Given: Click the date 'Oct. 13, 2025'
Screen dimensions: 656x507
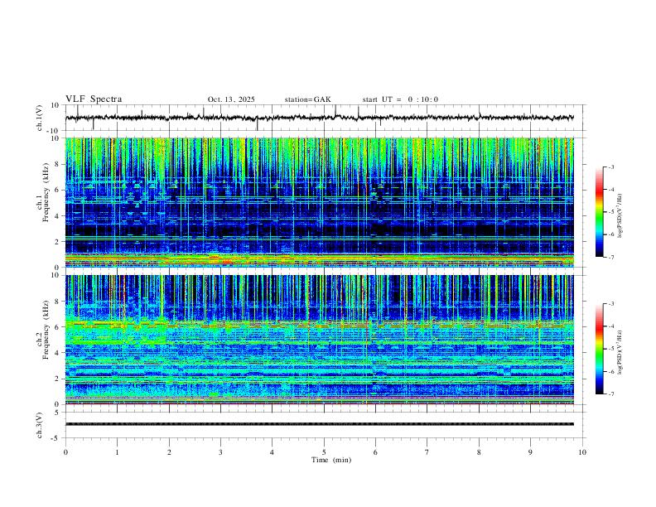Looking at the screenshot, I should pos(231,99).
